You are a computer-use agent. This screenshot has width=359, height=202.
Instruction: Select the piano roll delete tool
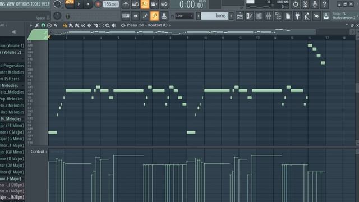84,25
